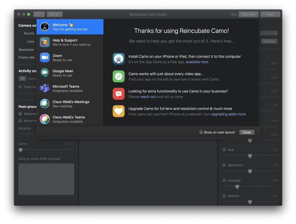Click the Welcome Camo logo icon

coord(45,27)
